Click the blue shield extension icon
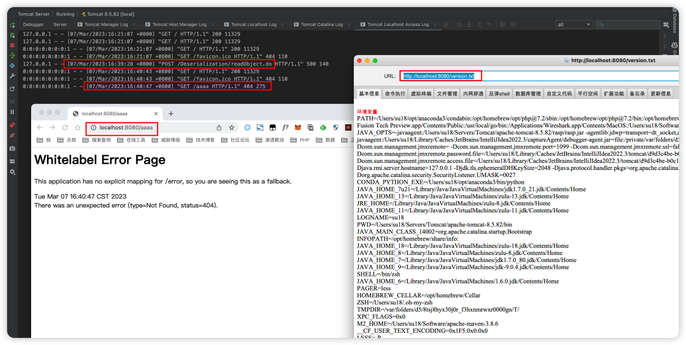The image size is (686, 345). pyautogui.click(x=335, y=127)
